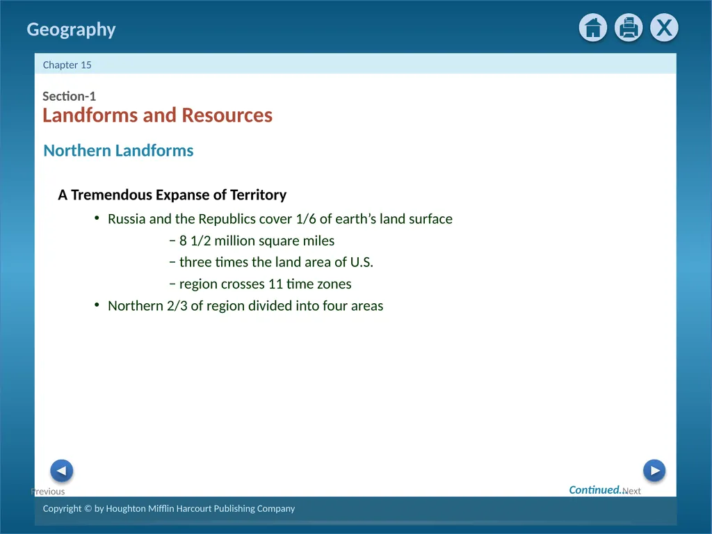Viewport: 712px width, 534px height.
Task: Click the 'Chapter 15' label
Action: pos(67,65)
